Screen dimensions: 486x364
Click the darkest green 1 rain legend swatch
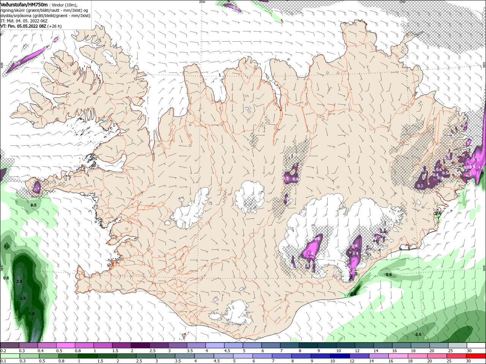click(x=87, y=356)
